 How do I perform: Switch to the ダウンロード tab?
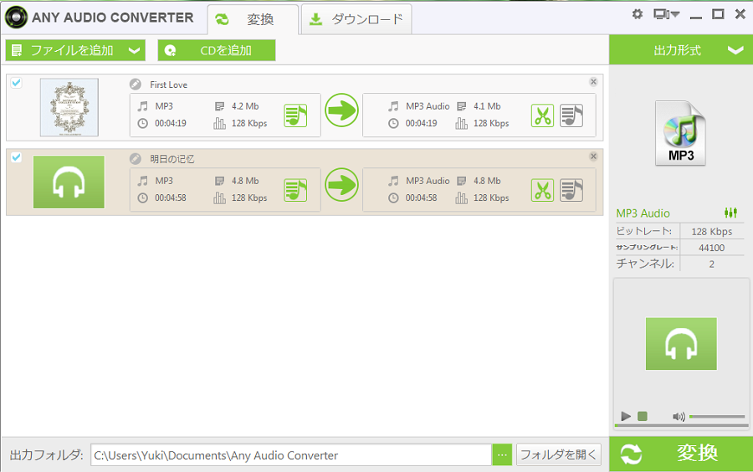(x=356, y=19)
